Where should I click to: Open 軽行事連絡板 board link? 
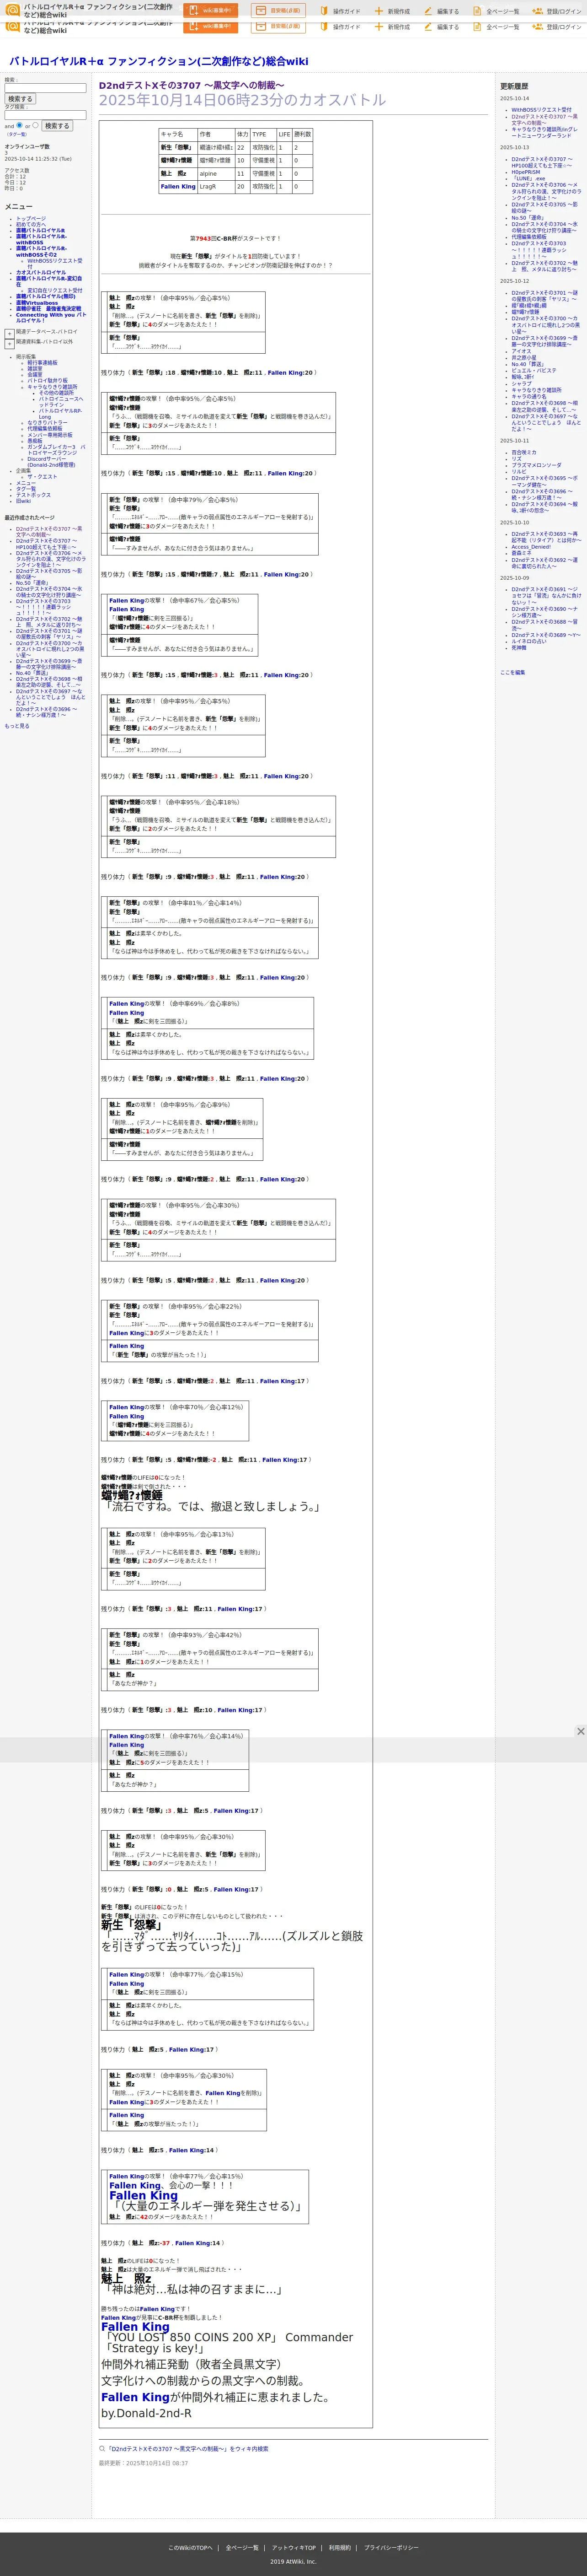[42, 363]
